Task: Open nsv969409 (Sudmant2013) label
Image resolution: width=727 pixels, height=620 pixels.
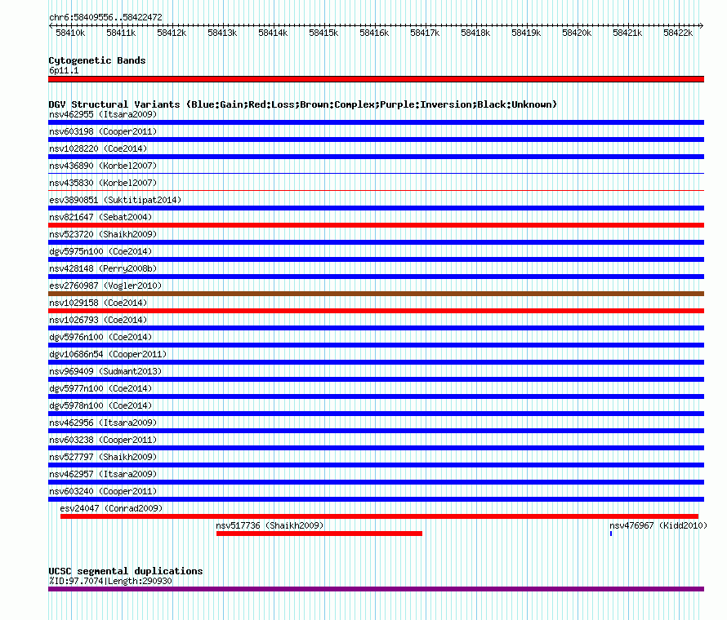Action: click(x=105, y=371)
